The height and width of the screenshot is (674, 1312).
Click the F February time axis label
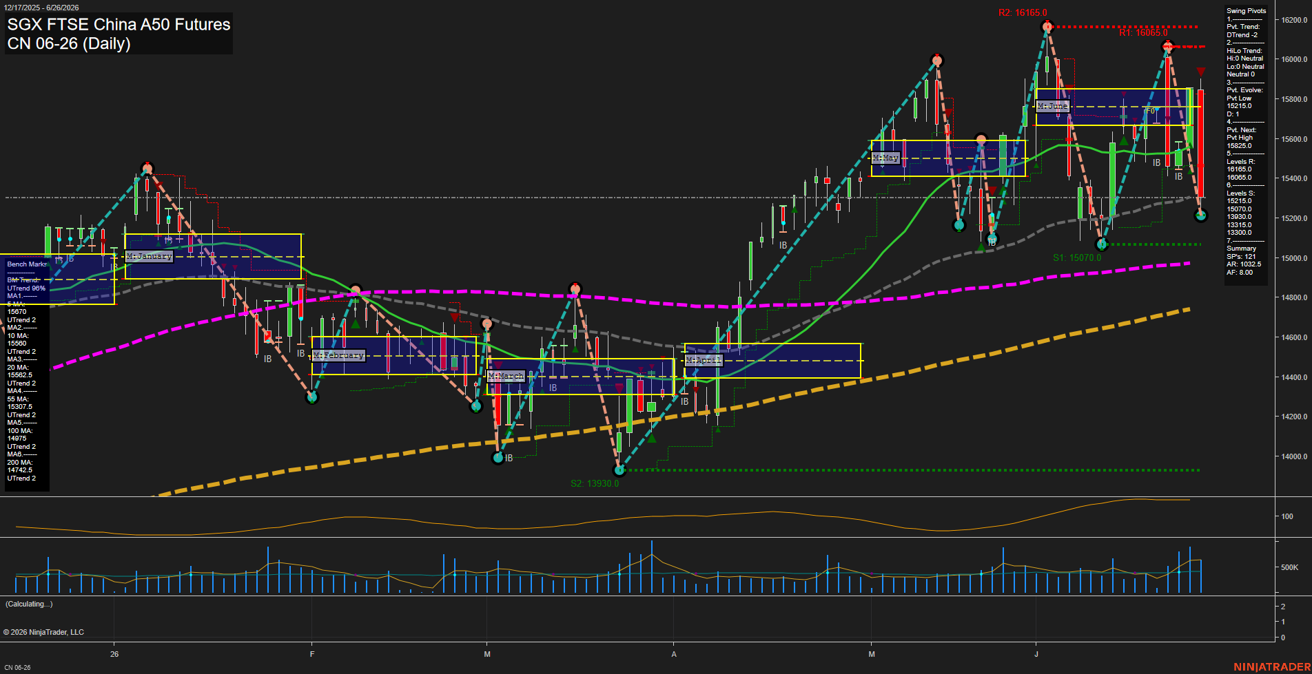coord(312,654)
